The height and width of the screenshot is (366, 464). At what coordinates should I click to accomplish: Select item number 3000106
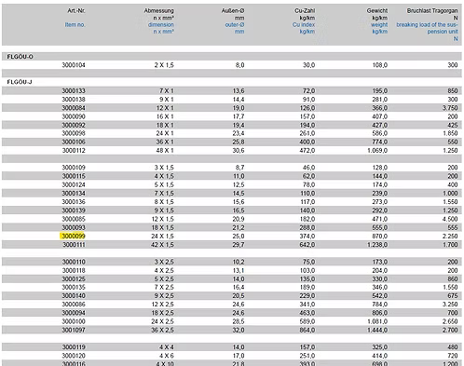tap(74, 142)
